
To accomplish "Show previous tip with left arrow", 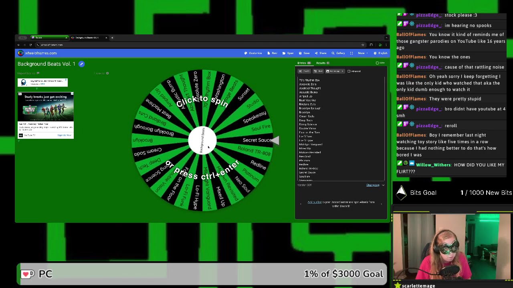I will (x=301, y=204).
